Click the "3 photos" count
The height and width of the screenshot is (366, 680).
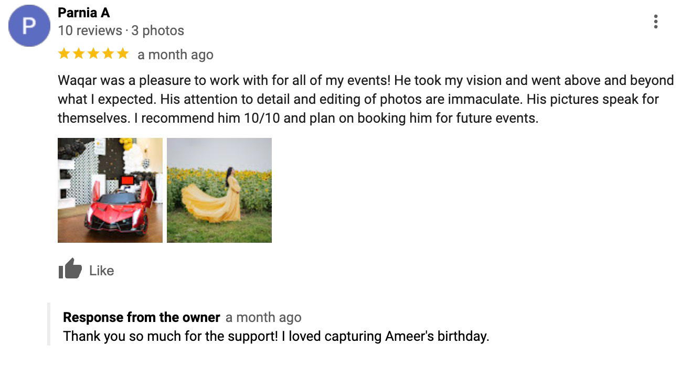pyautogui.click(x=157, y=30)
